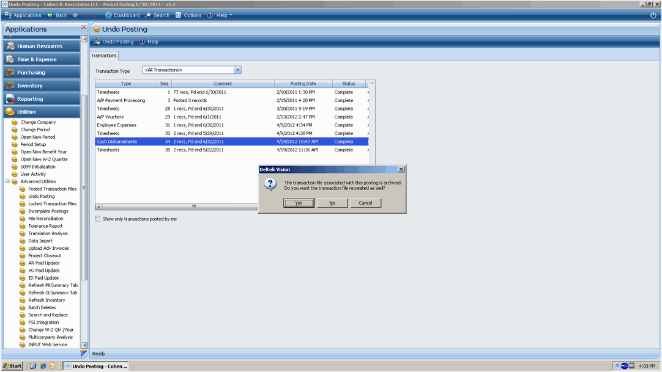Click No in the Deltek Vision dialog
This screenshot has height=372, width=662.
[x=332, y=203]
